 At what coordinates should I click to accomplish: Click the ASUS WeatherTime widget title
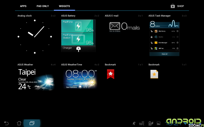coord(71,64)
